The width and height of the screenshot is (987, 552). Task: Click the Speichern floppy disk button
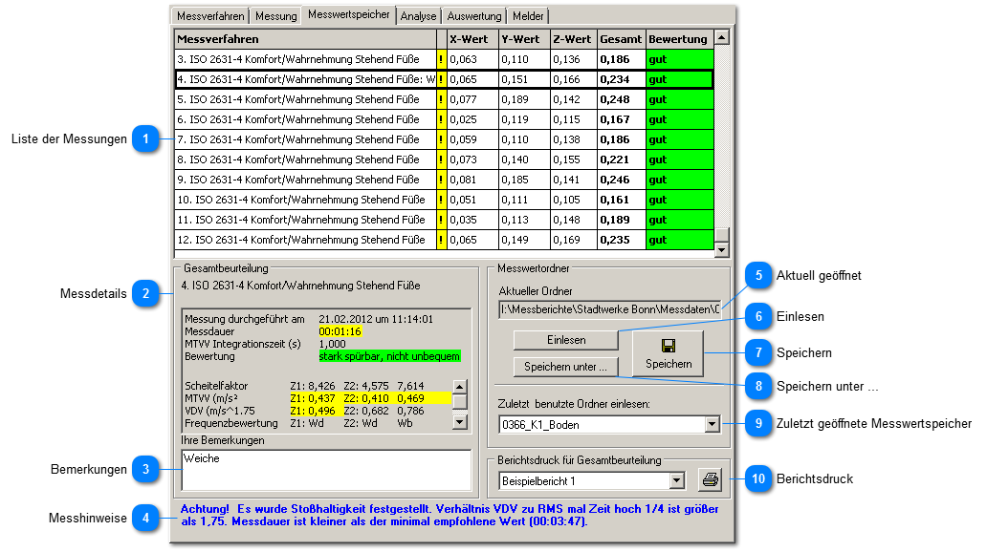669,353
